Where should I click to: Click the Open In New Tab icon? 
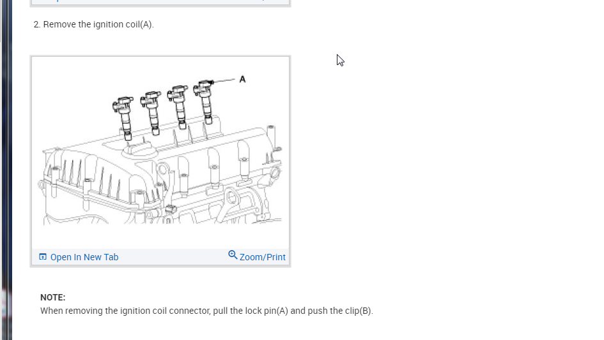(43, 256)
